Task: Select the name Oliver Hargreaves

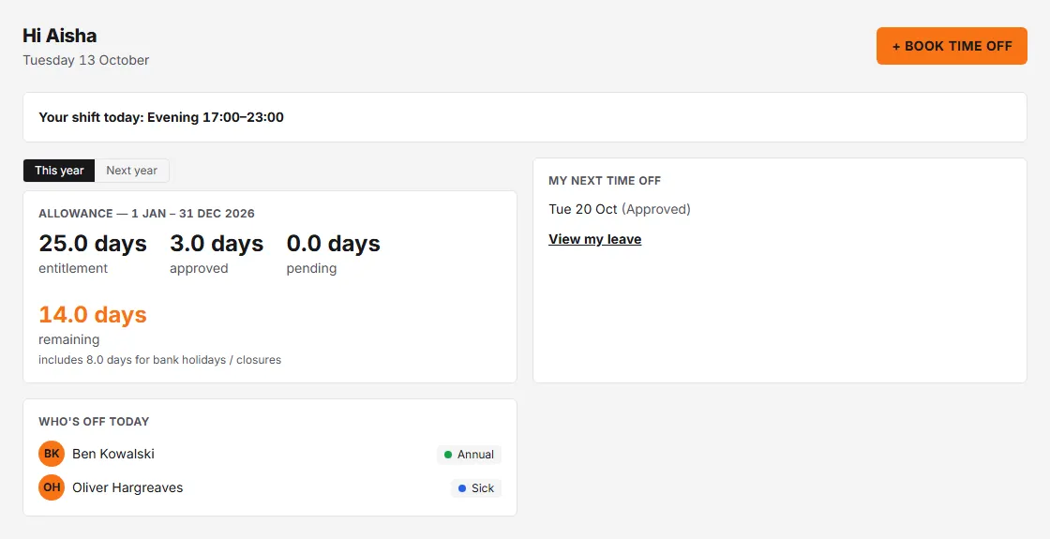Action: point(127,487)
